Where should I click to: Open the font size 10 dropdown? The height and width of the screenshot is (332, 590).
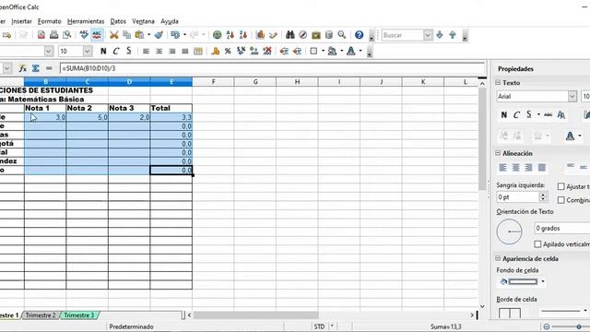(x=88, y=52)
